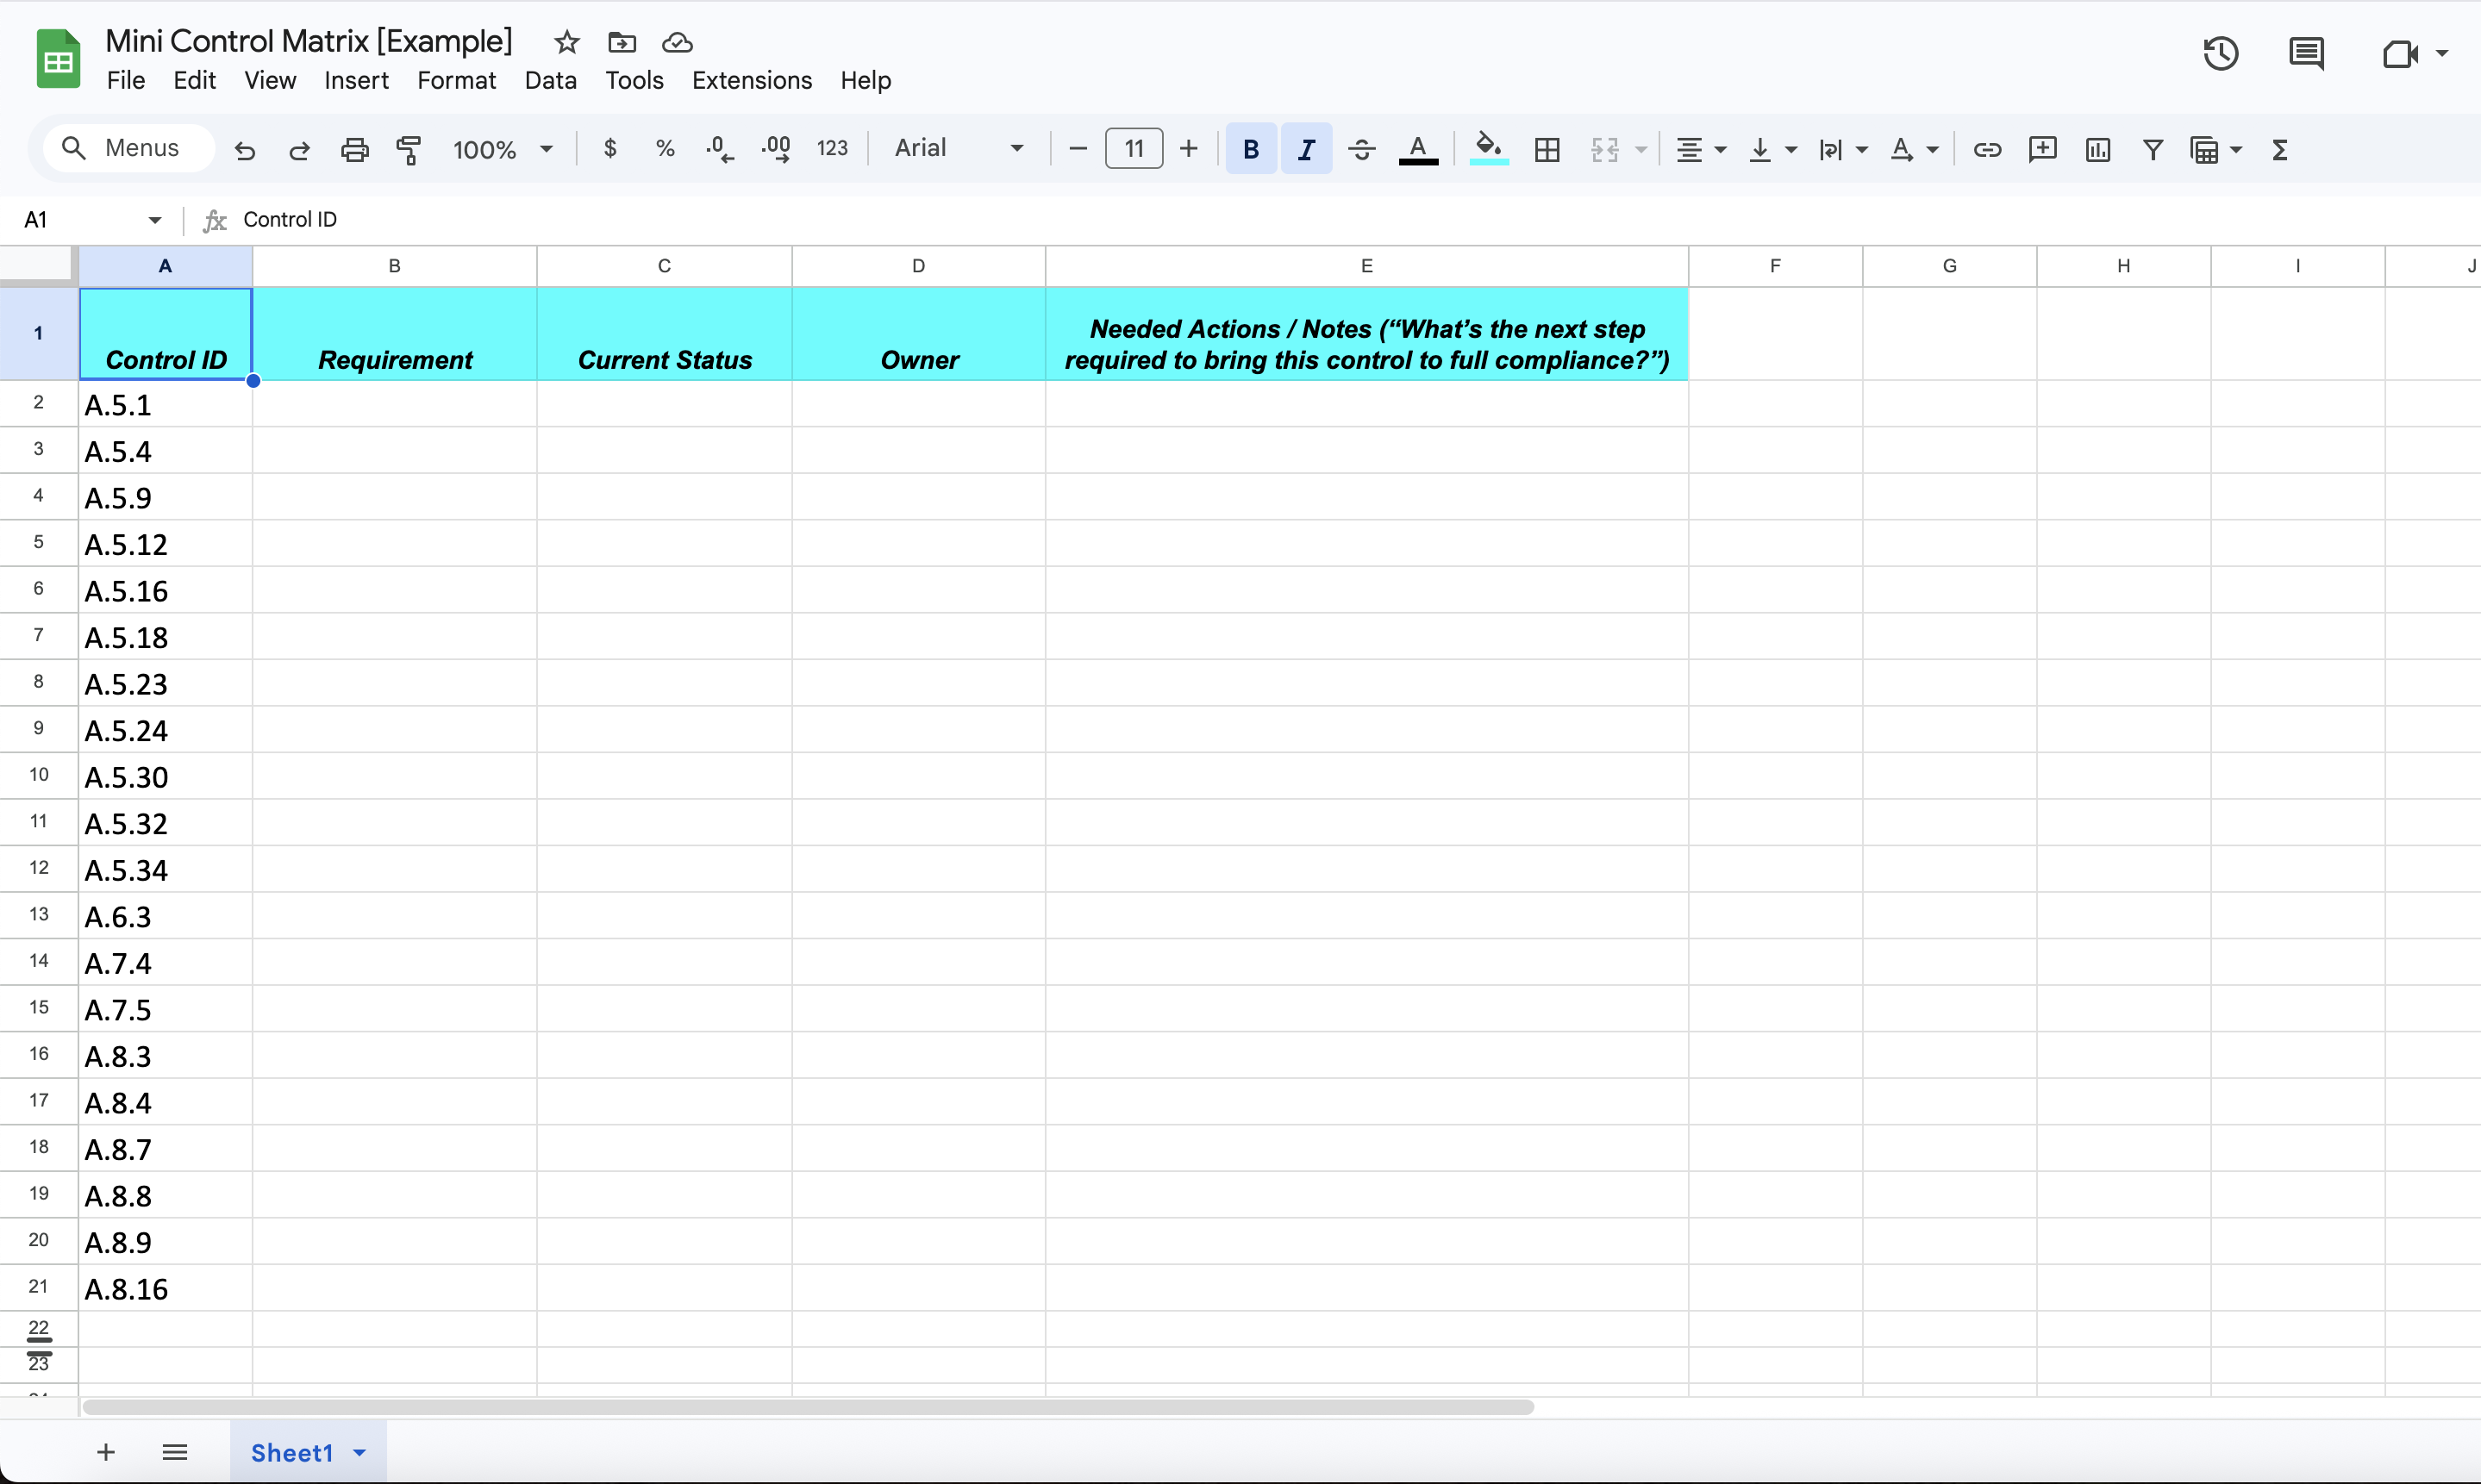2481x1484 pixels.
Task: Click the insert link icon
Action: 1986,150
